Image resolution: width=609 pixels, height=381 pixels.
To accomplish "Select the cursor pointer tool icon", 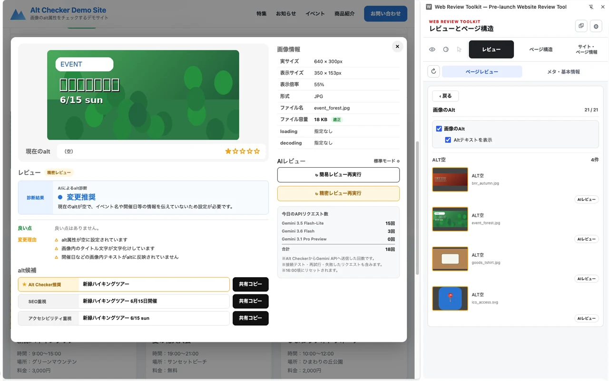I will [x=459, y=50].
